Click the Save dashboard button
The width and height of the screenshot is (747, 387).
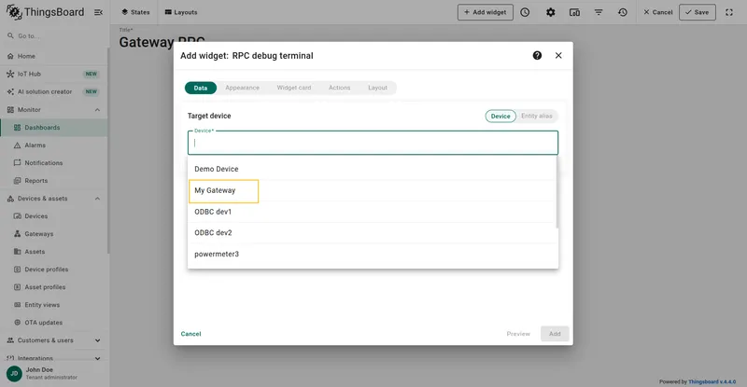point(697,12)
